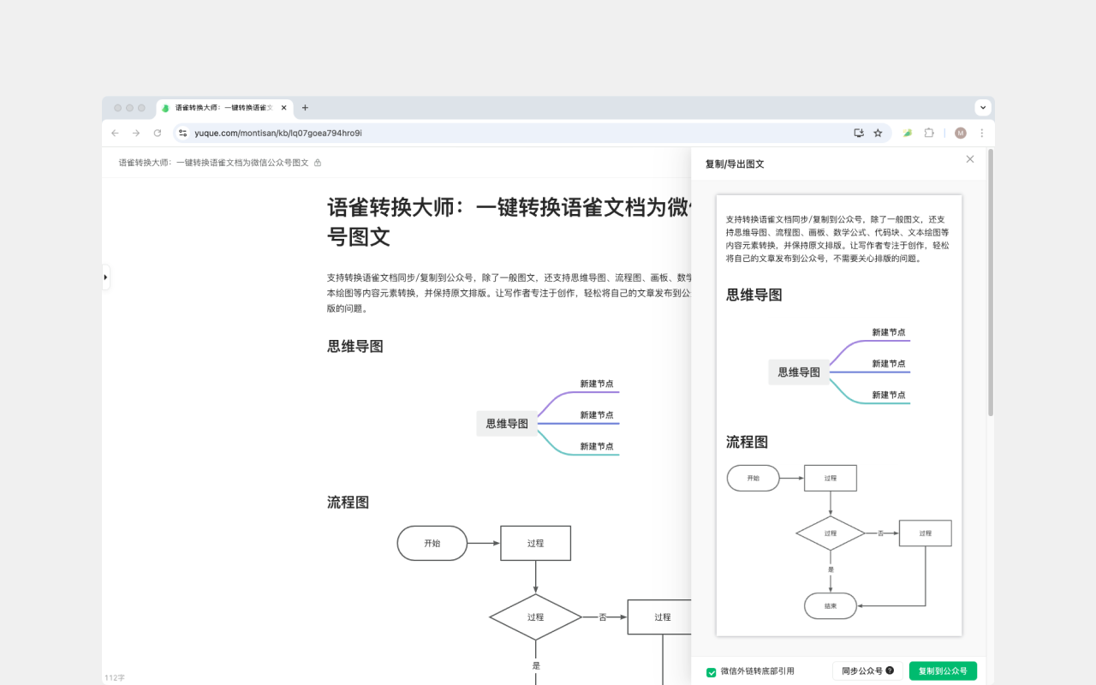This screenshot has width=1096, height=685.
Task: Bookmark this page with the star icon
Action: [x=878, y=133]
